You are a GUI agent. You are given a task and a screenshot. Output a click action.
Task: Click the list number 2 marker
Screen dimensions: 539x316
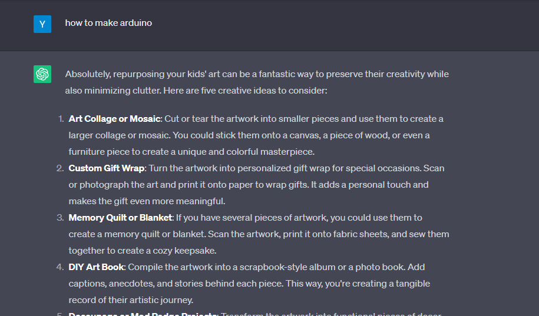click(60, 168)
